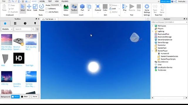Click the Toolbox search magnifier icon

[x=33, y=29]
